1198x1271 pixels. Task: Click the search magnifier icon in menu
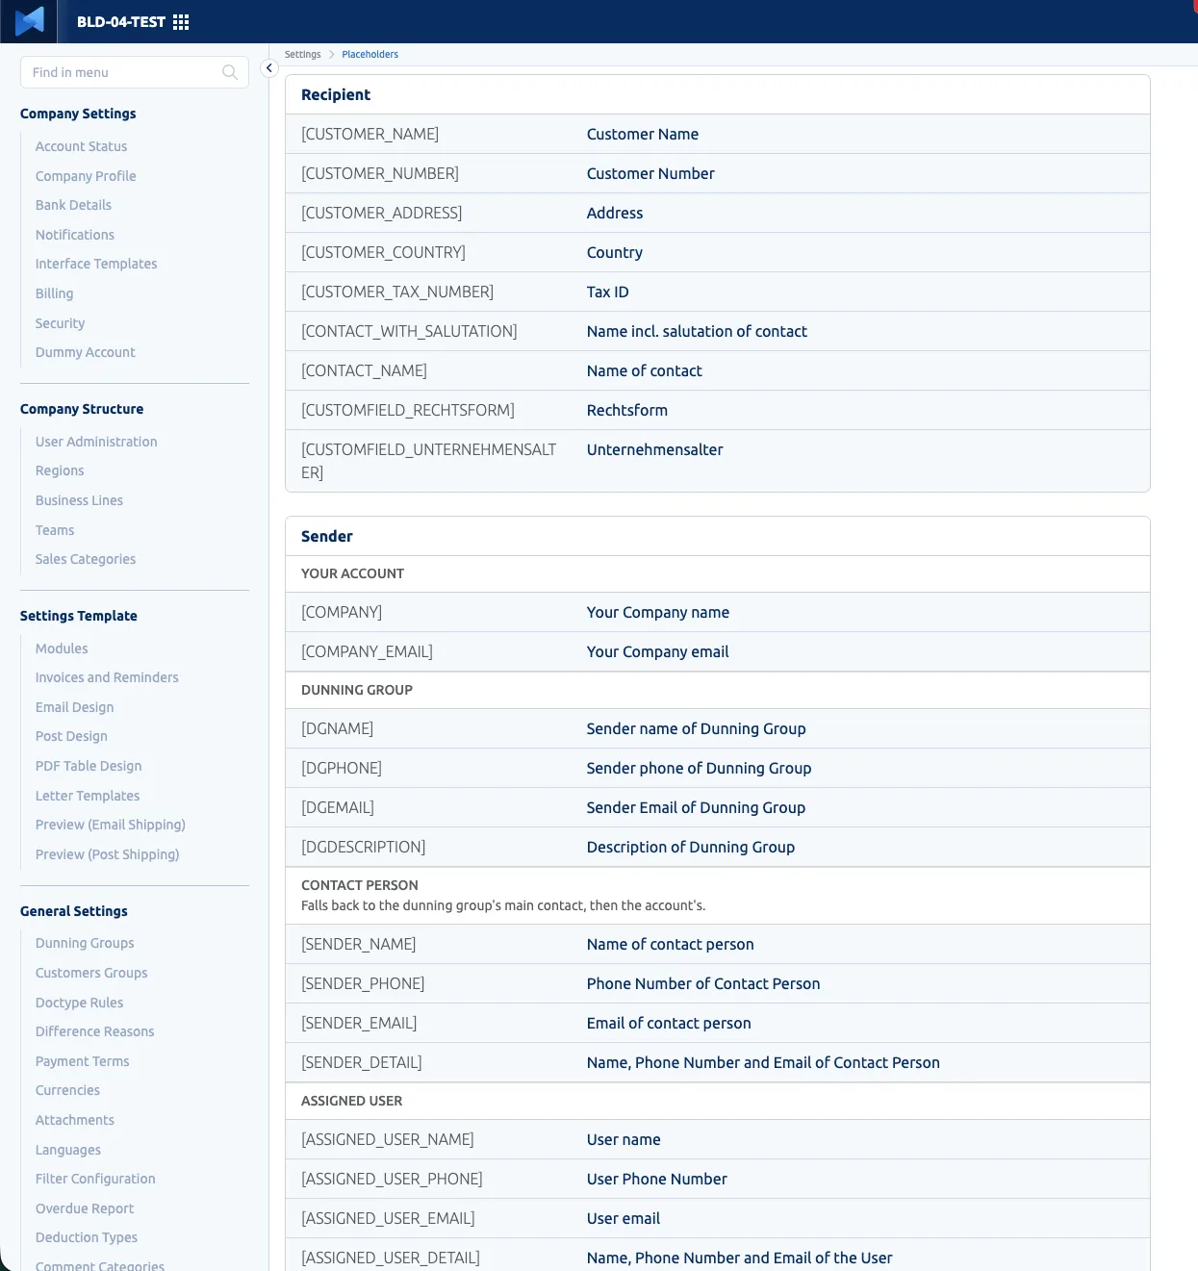pyautogui.click(x=229, y=72)
